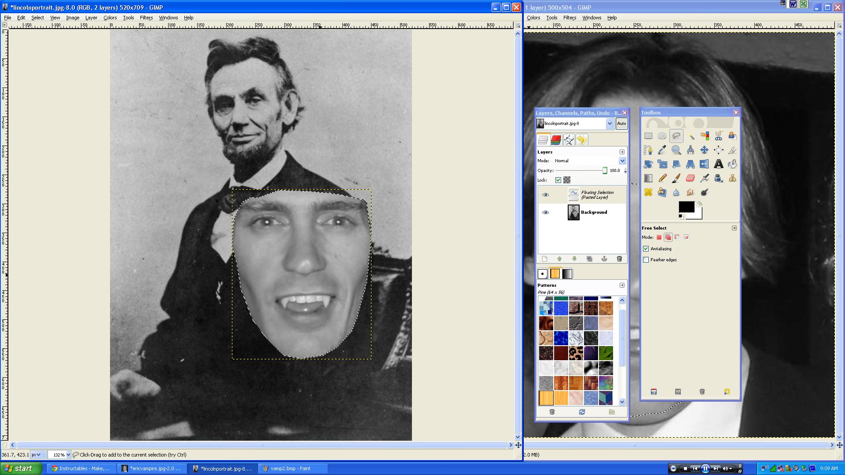The height and width of the screenshot is (475, 845).
Task: Select the Scissors Select tool
Action: click(719, 136)
